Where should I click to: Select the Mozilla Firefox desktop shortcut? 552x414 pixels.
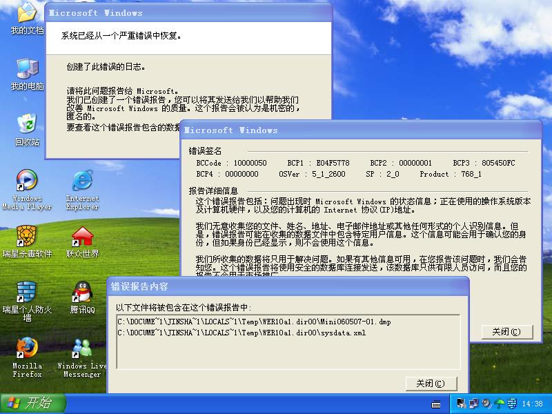[27, 357]
